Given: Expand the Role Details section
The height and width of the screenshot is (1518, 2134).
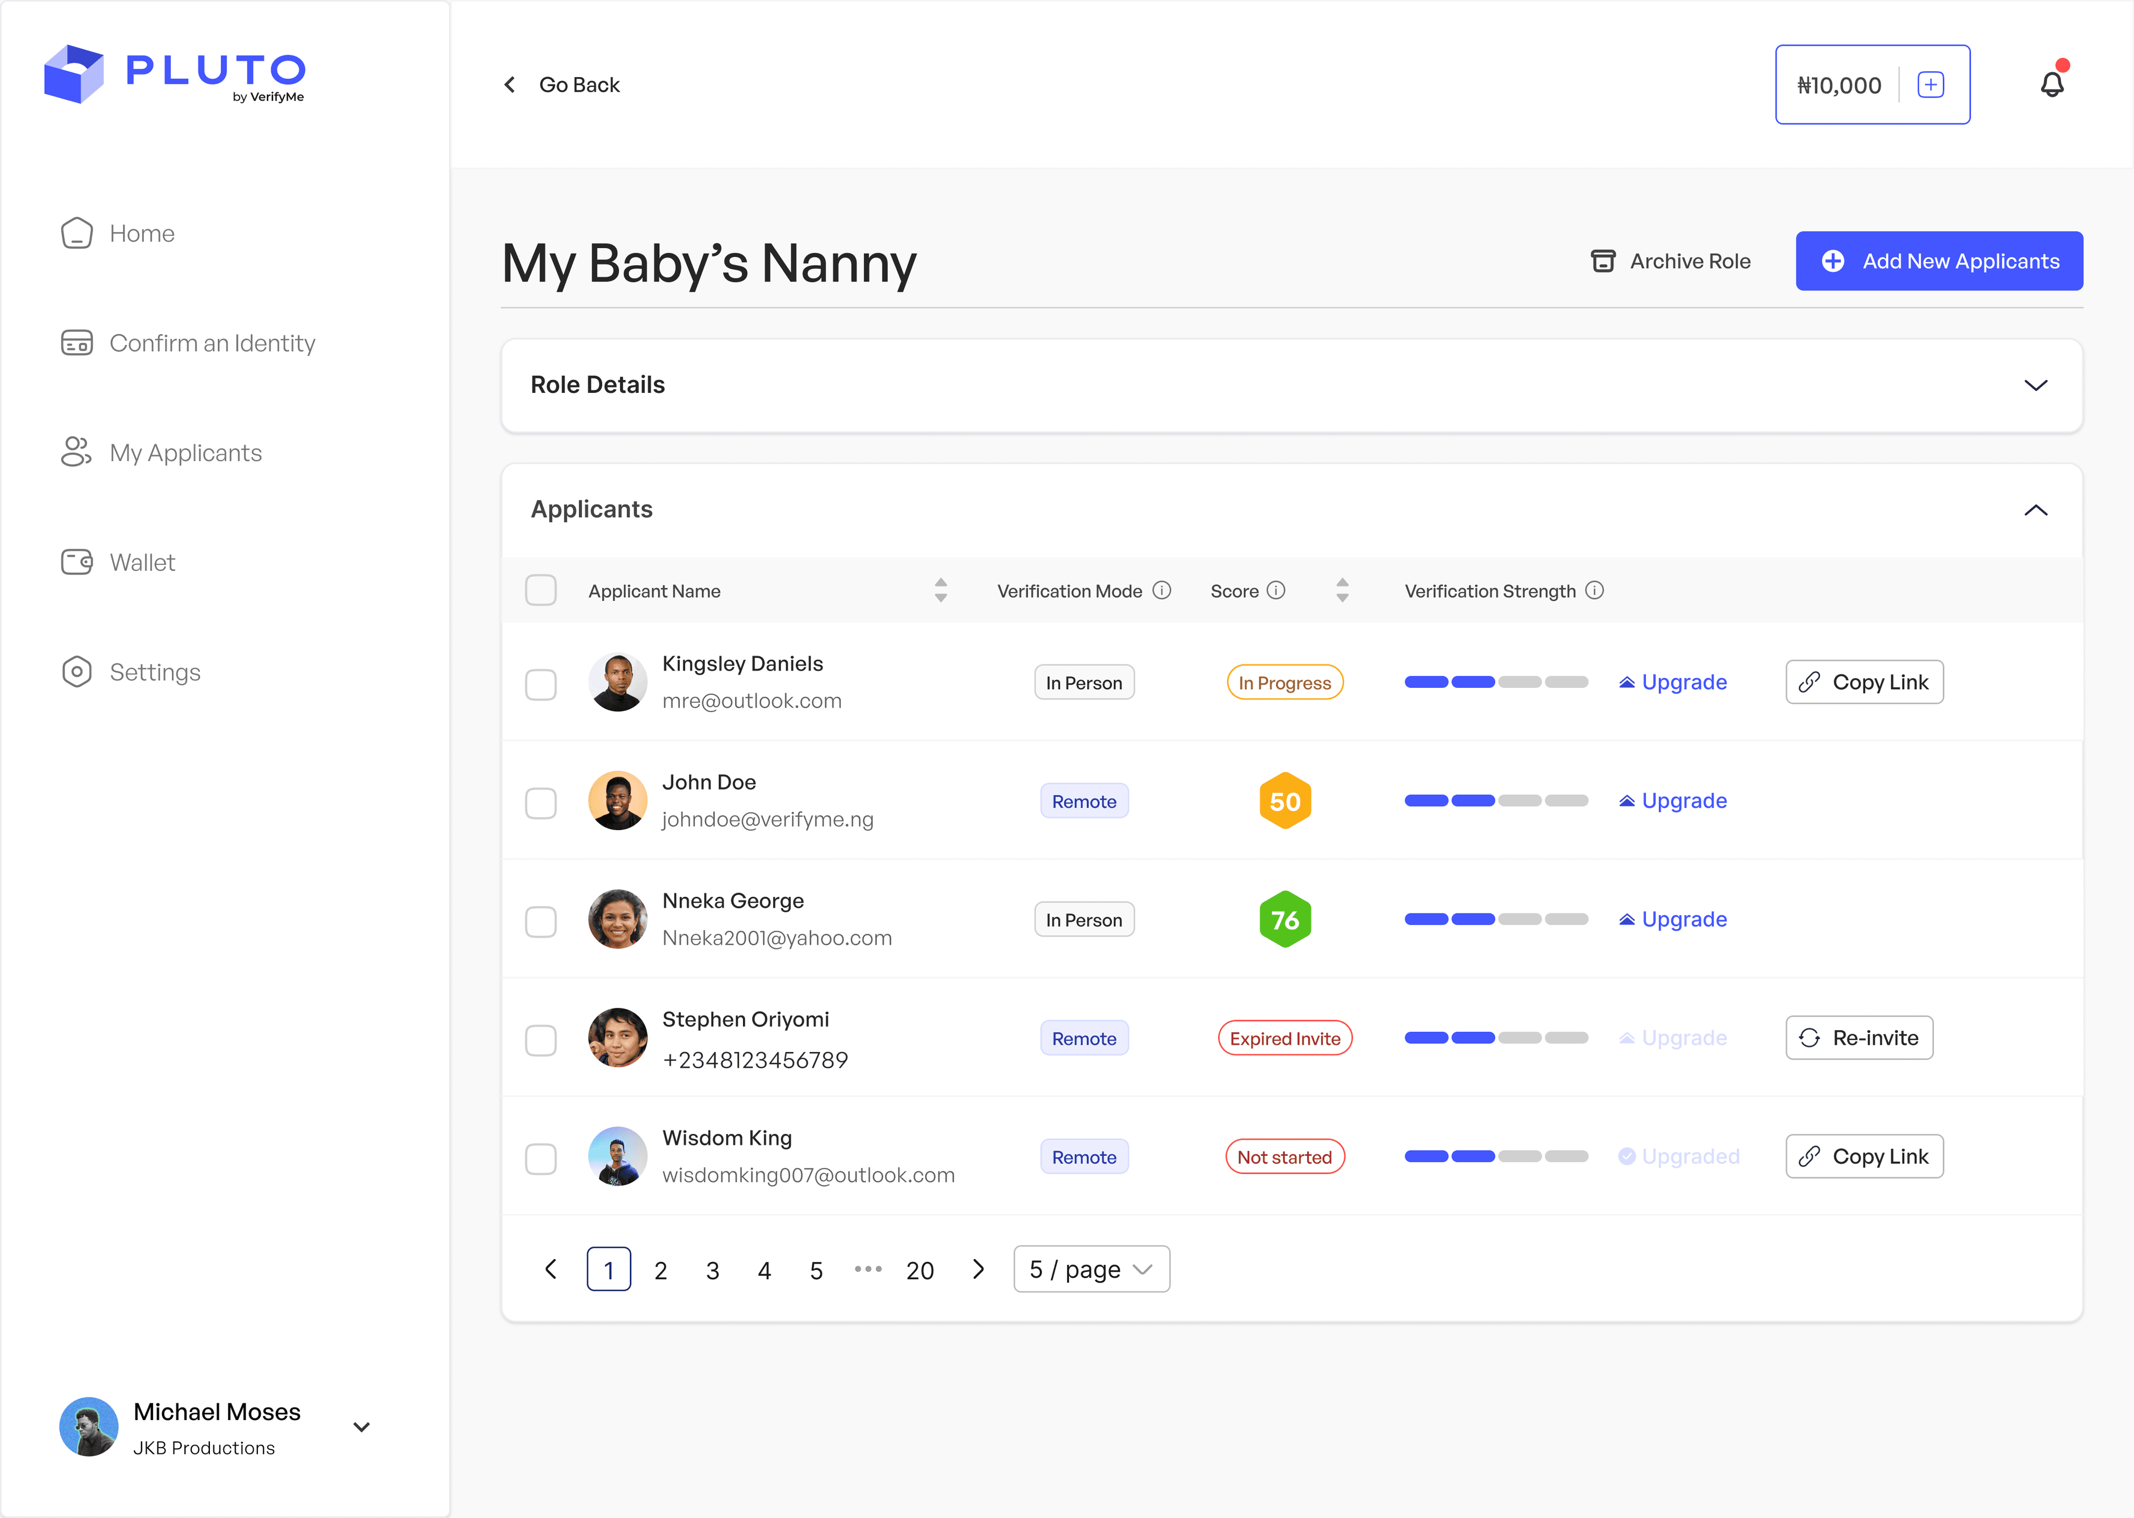Looking at the screenshot, I should pyautogui.click(x=2035, y=385).
